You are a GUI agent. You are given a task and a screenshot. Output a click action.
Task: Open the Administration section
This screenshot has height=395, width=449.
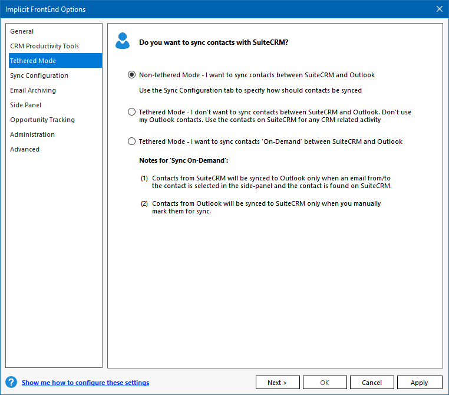(32, 134)
